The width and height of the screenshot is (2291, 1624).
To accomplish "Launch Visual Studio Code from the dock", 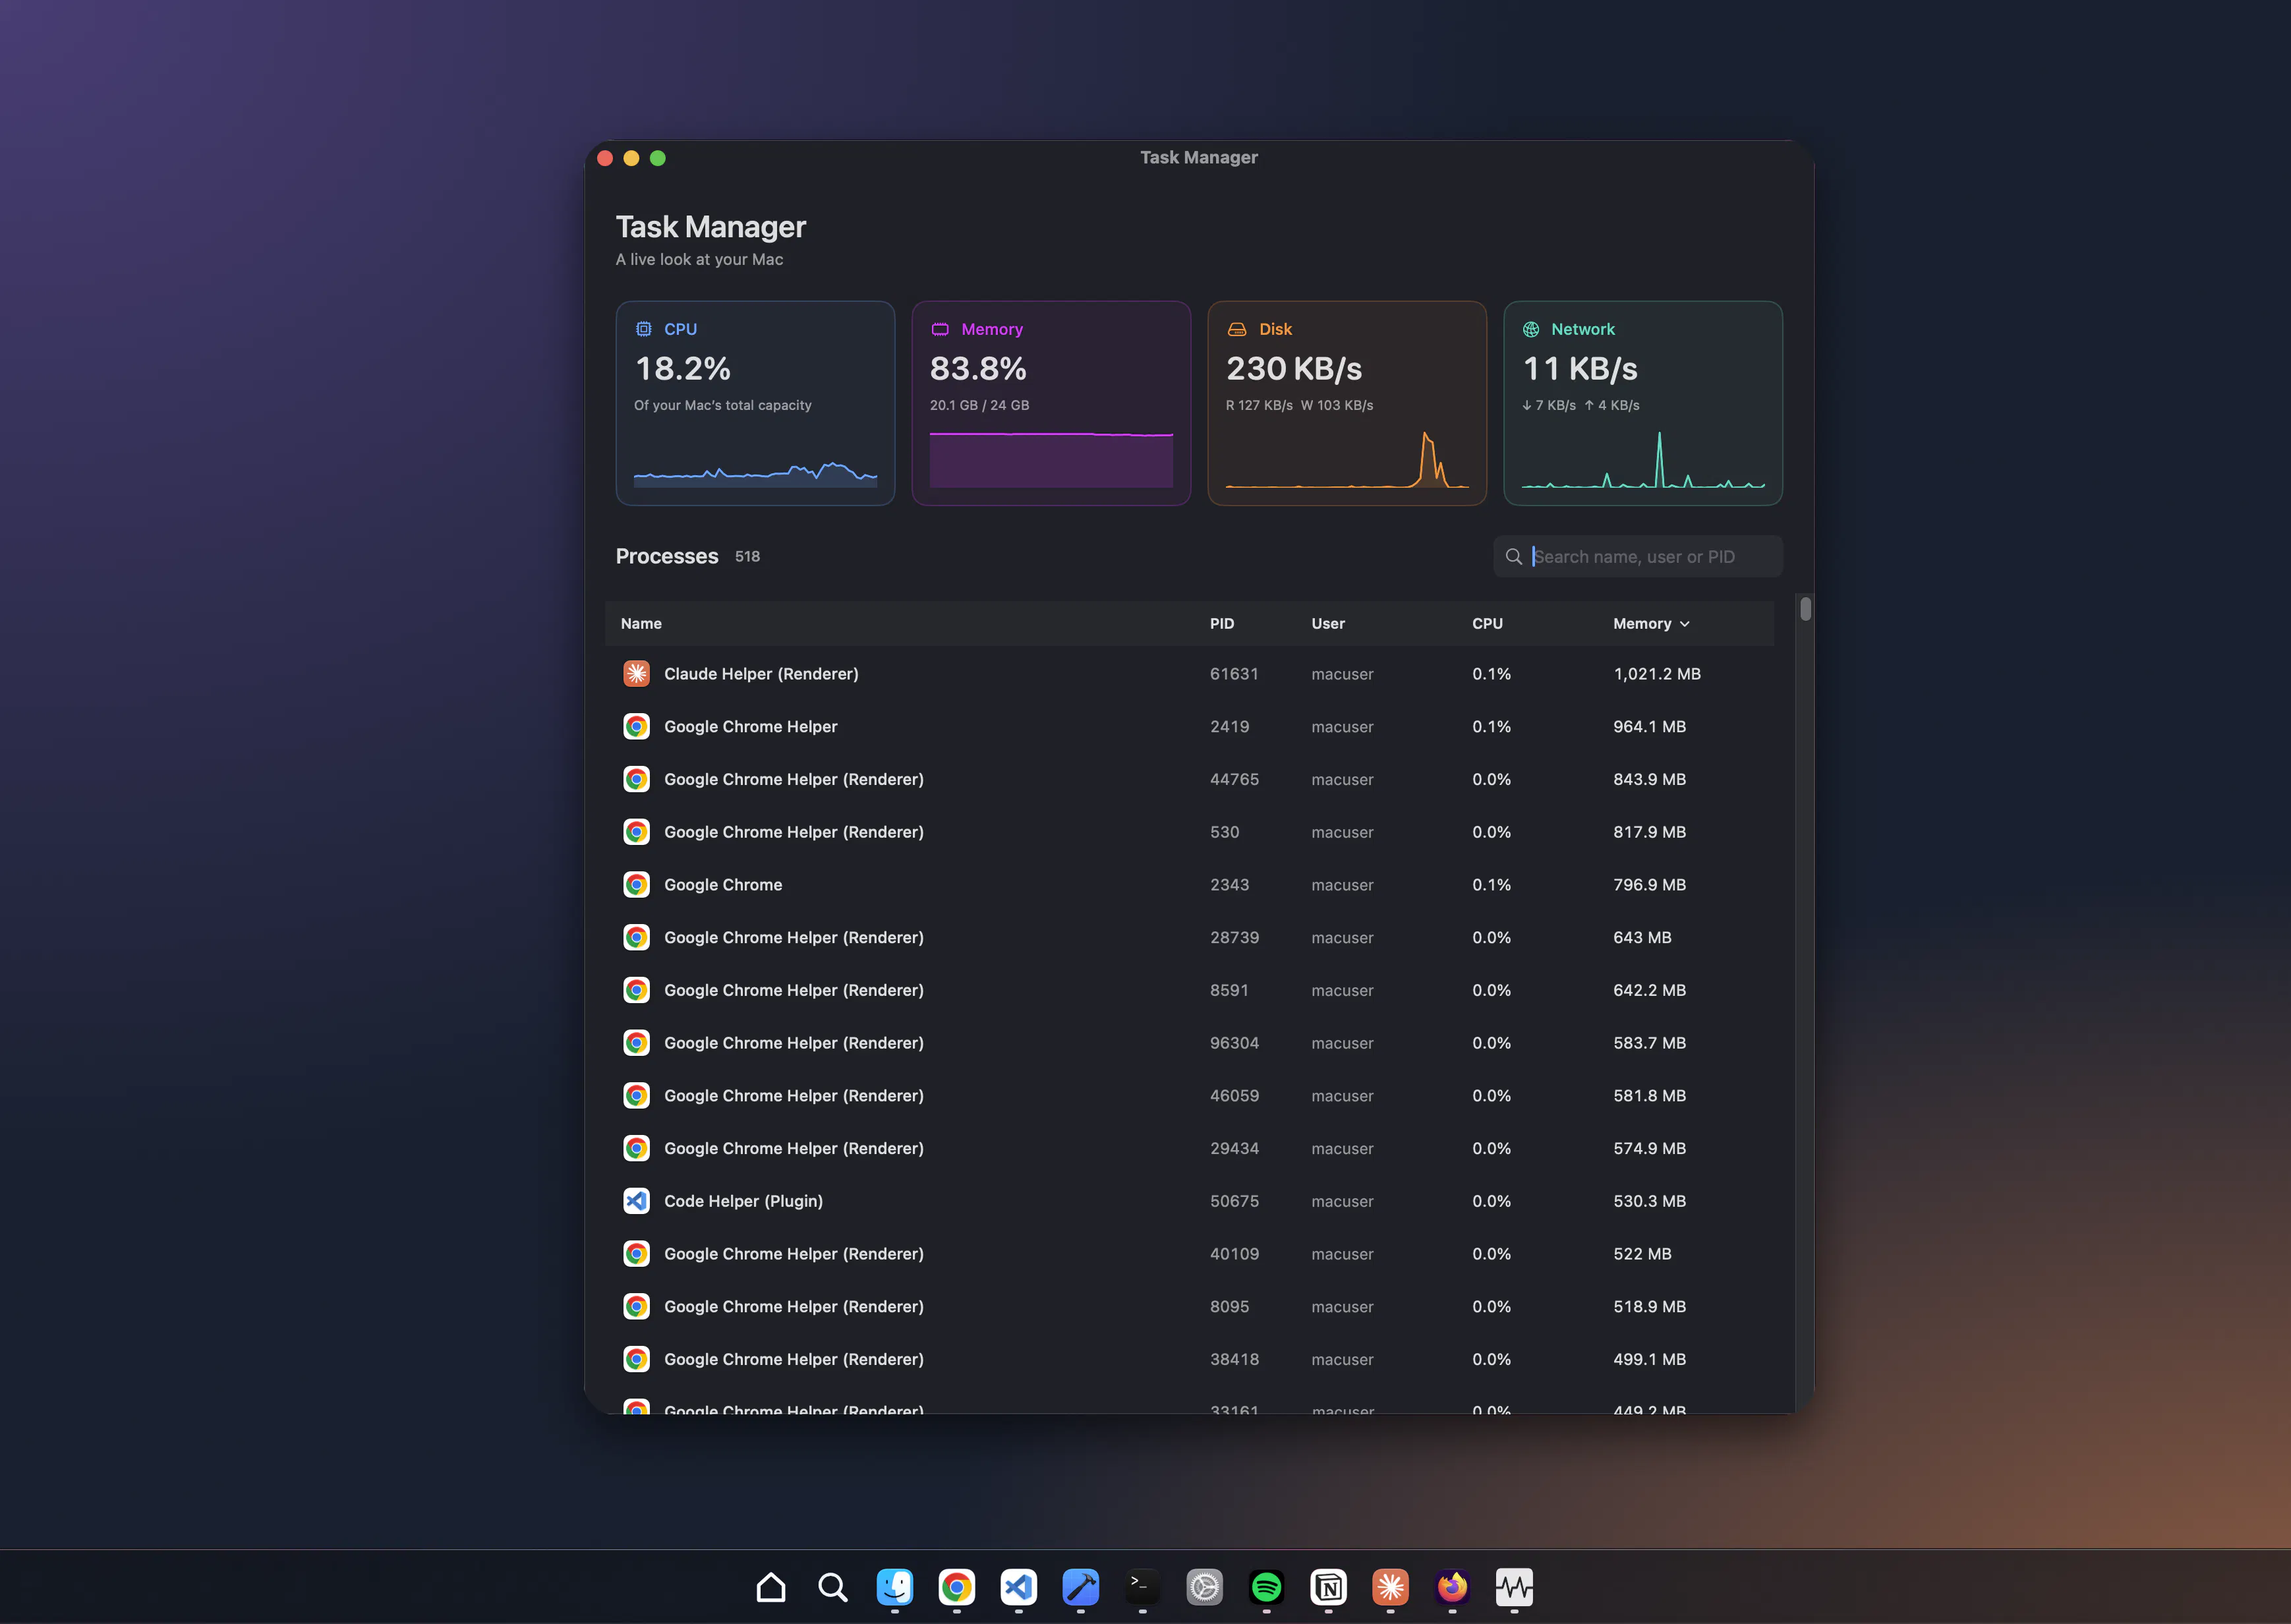I will (x=1019, y=1587).
